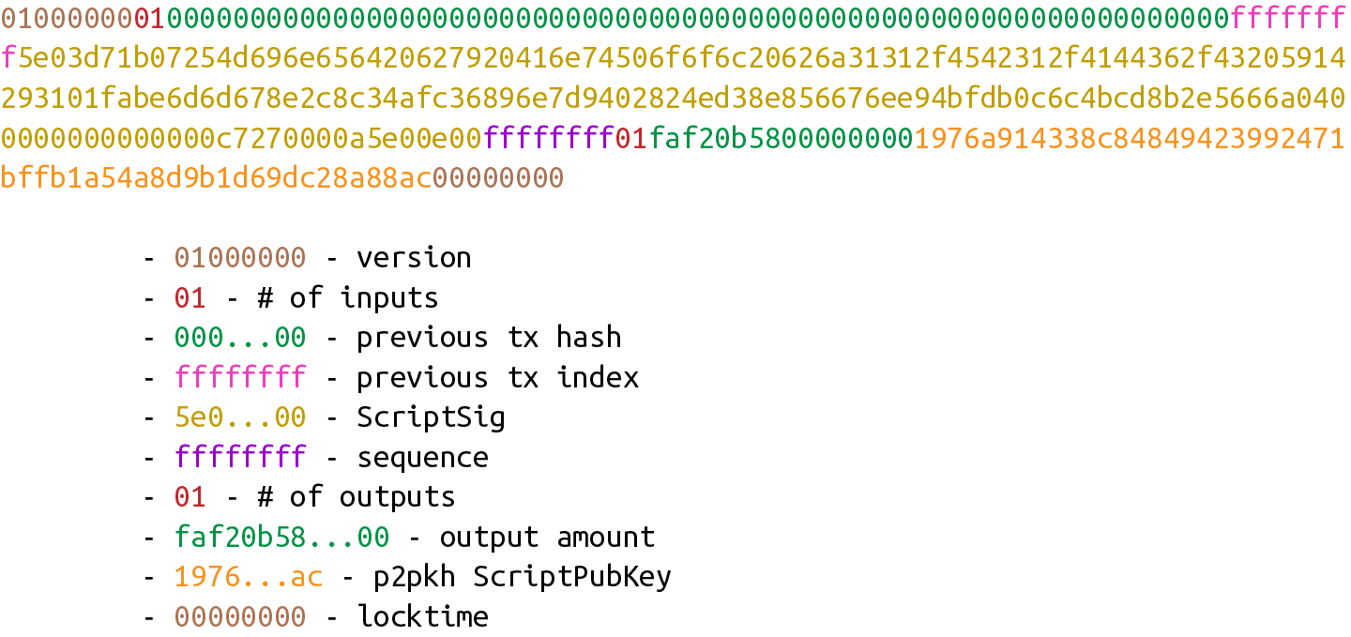Click the purple ffffffff inside the hex dump

pos(550,138)
